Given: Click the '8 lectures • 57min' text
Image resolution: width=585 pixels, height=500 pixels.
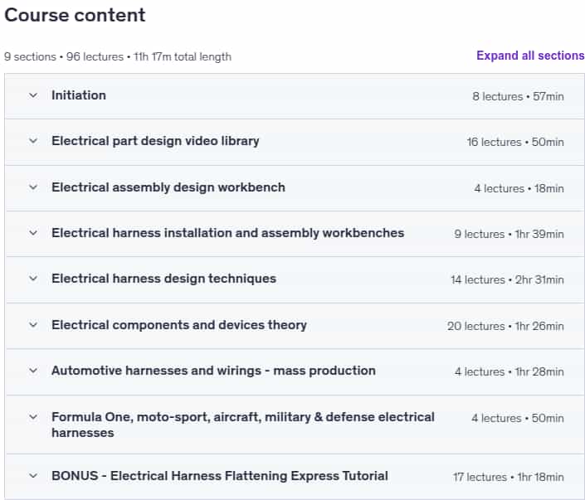Looking at the screenshot, I should (518, 96).
